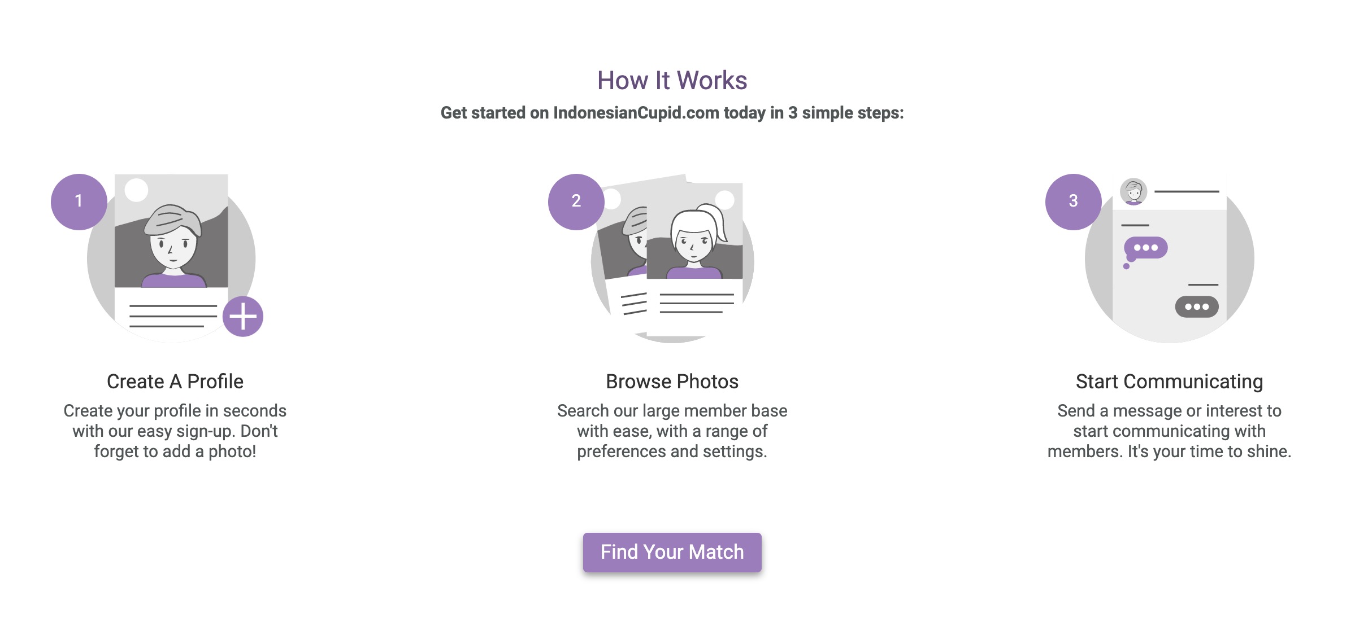Click the purple plus add-photo icon

click(x=243, y=316)
